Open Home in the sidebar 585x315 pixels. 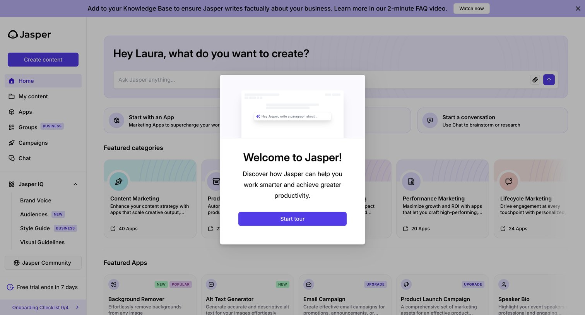tap(43, 81)
